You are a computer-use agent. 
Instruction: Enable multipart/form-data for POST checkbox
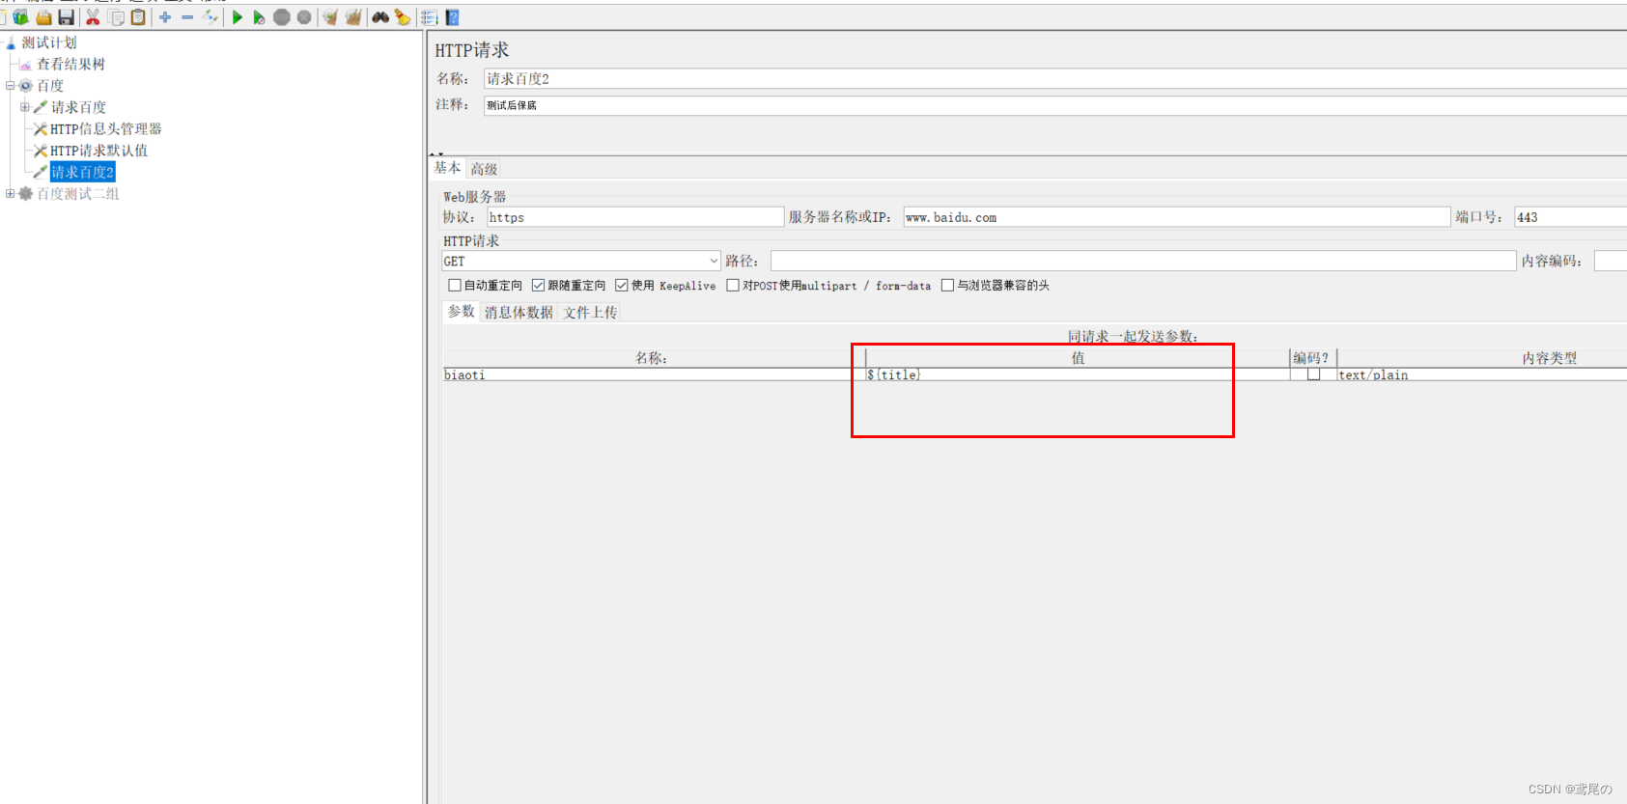coord(733,286)
